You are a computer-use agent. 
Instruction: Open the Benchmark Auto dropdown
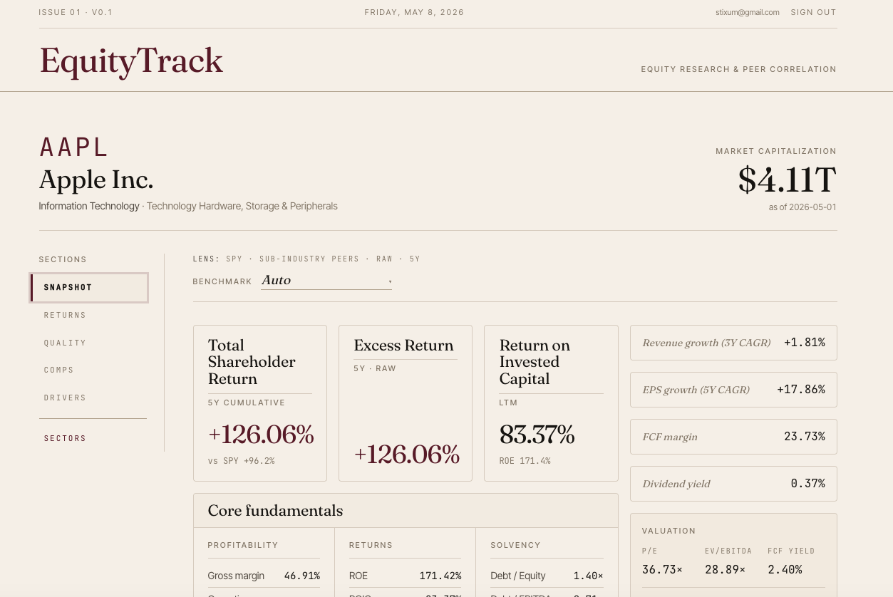(326, 281)
